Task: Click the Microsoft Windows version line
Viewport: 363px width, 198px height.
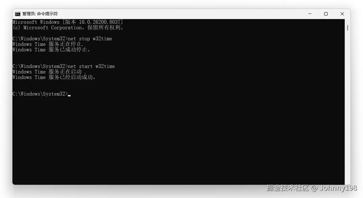Action: point(68,22)
